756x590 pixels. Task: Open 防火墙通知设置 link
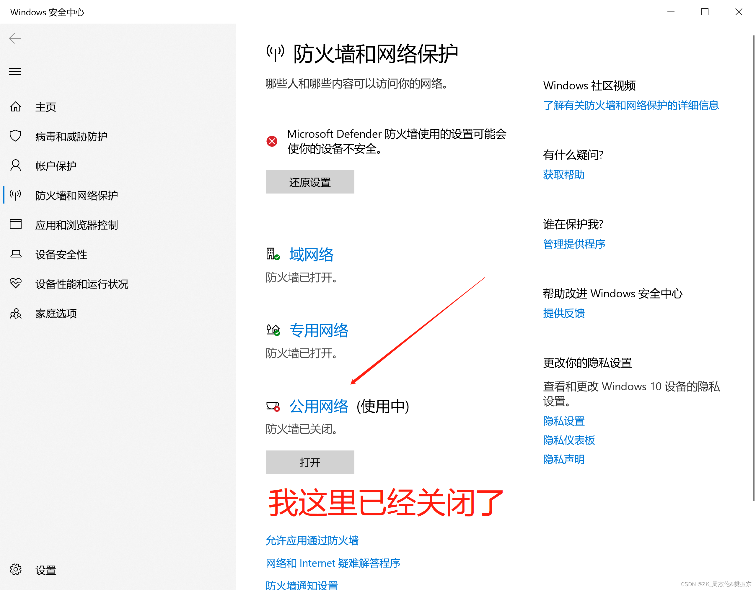pyautogui.click(x=302, y=585)
